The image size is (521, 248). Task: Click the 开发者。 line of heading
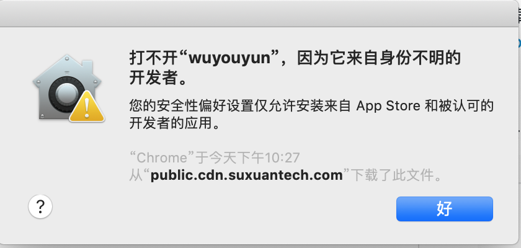click(157, 80)
